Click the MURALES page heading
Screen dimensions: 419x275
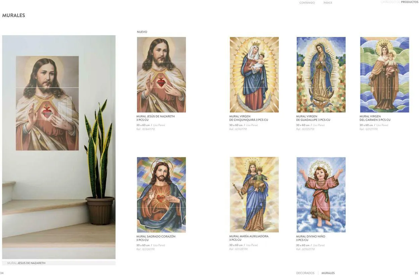13,15
